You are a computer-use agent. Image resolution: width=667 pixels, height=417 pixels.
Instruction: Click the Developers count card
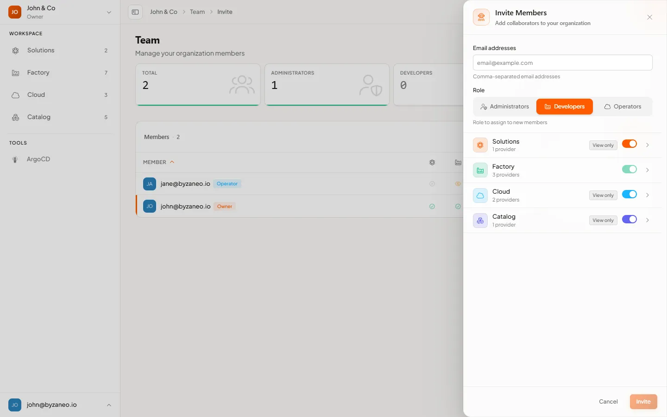point(428,85)
